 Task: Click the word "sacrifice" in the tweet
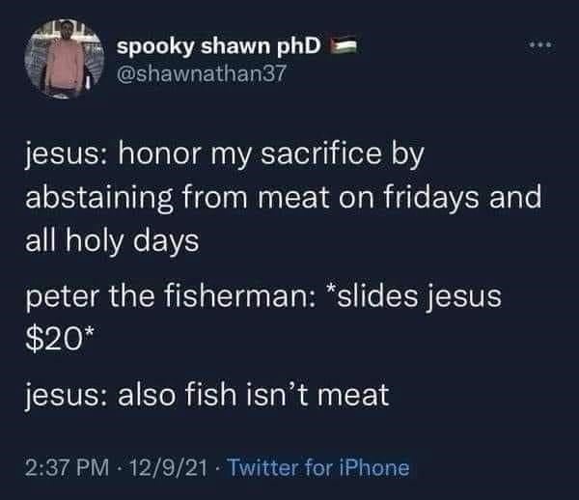coord(321,153)
